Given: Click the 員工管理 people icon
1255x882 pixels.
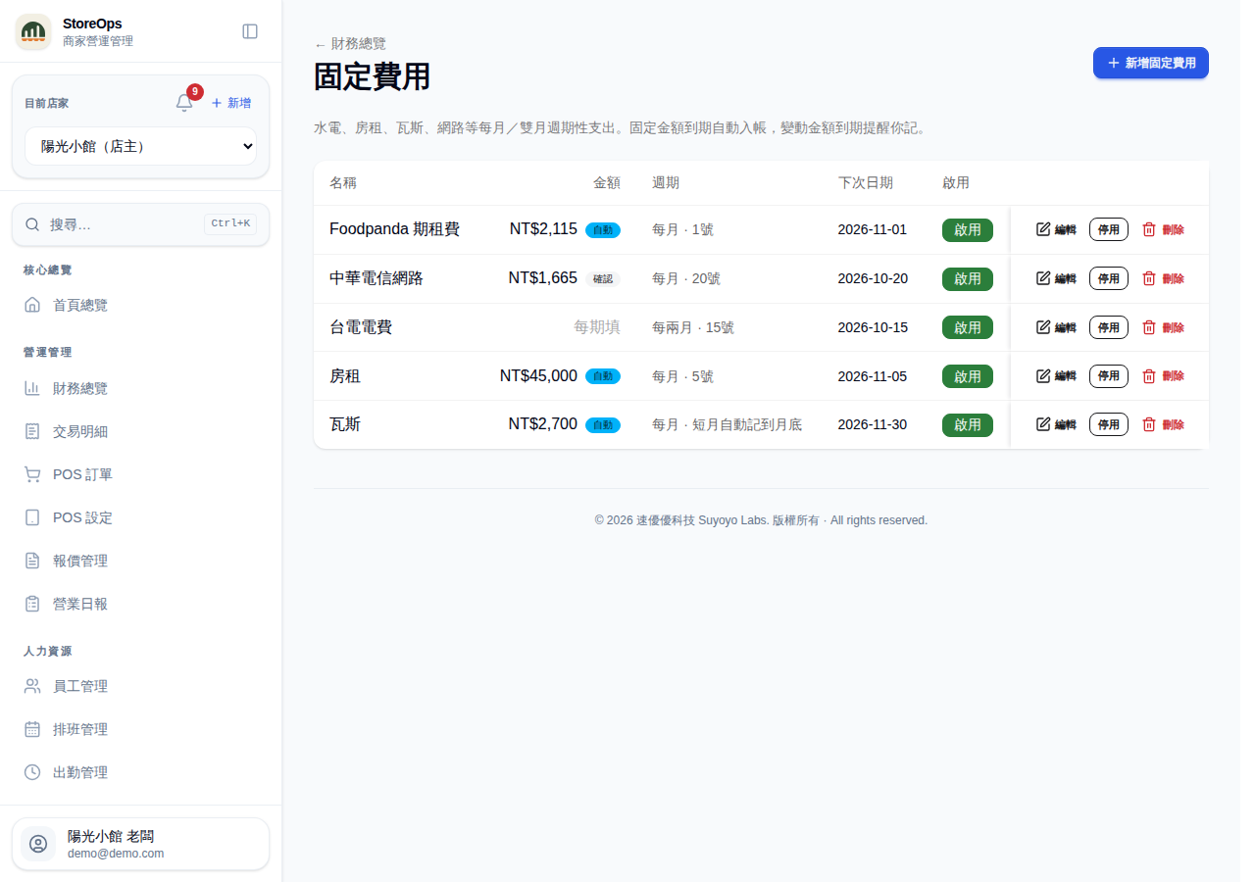Looking at the screenshot, I should (32, 686).
